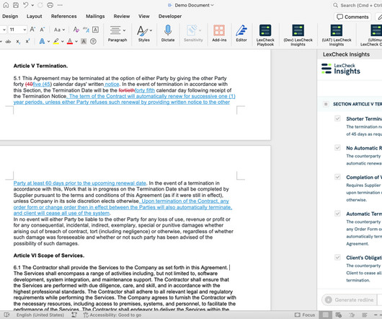
Task: Click Accessibility: Good to go status
Action: point(112,315)
